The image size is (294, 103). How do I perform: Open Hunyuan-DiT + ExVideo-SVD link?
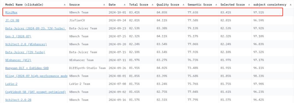tap(27, 68)
